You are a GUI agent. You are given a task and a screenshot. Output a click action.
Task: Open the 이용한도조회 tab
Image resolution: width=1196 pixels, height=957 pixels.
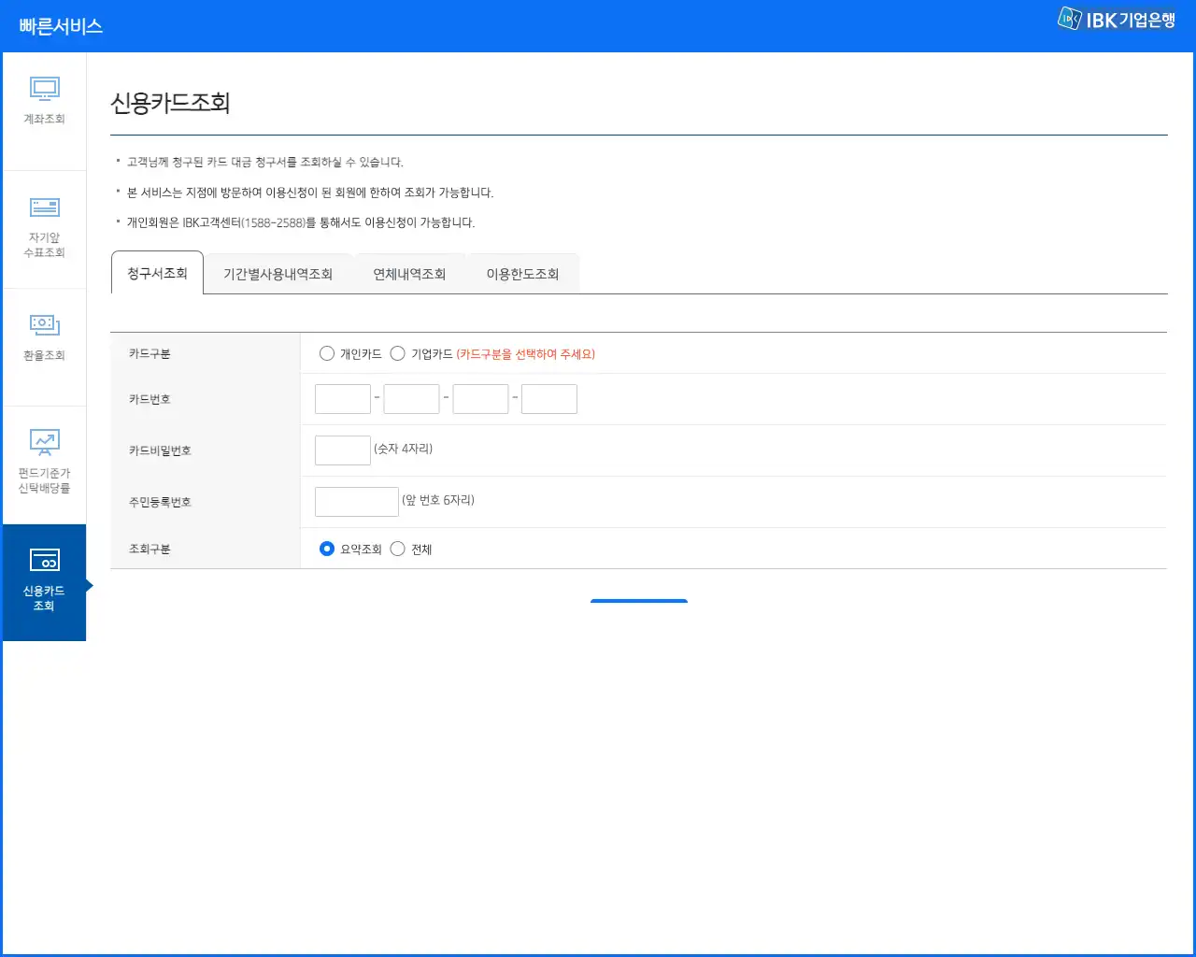click(x=522, y=274)
